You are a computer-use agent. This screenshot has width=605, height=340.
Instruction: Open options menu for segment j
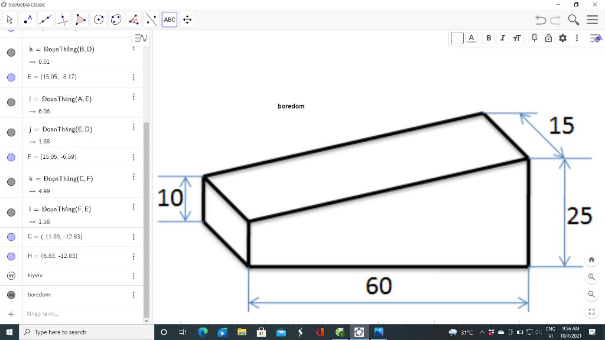point(134,127)
